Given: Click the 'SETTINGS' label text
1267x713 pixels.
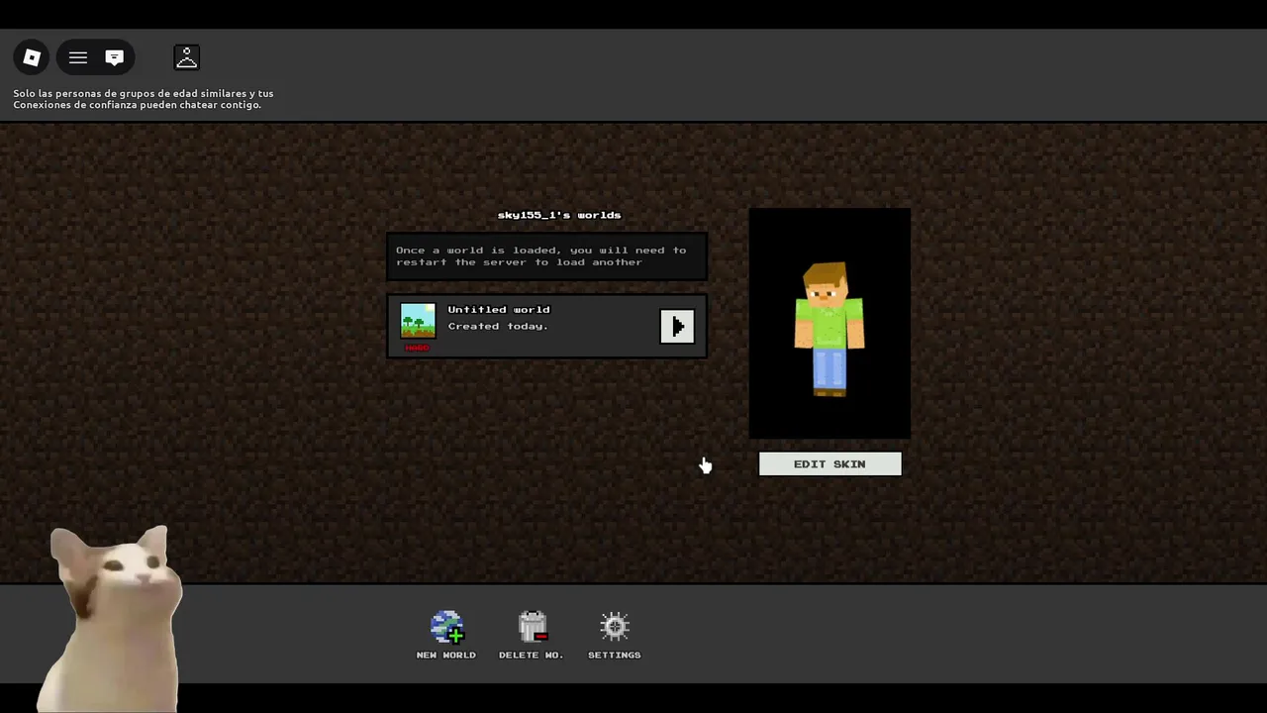Looking at the screenshot, I should (x=615, y=655).
